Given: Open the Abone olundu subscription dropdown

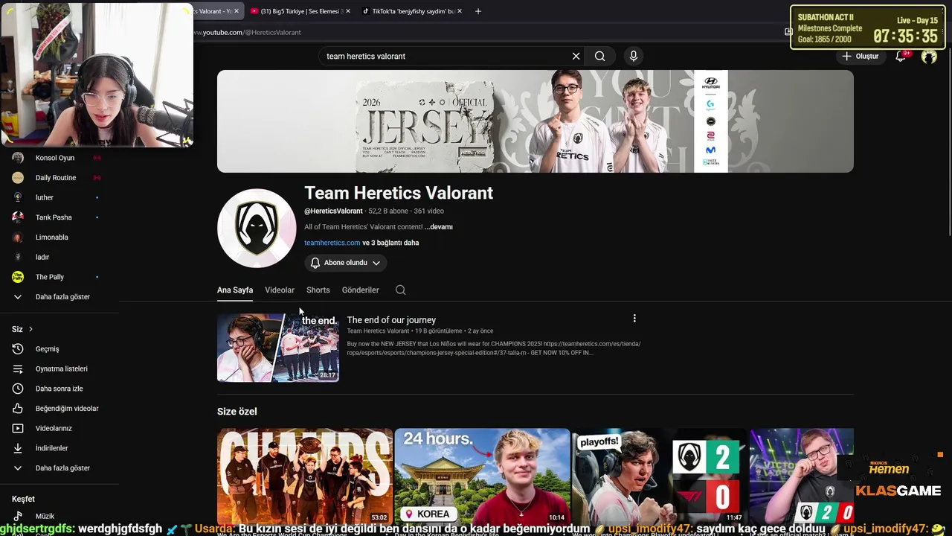Looking at the screenshot, I should 346,263.
